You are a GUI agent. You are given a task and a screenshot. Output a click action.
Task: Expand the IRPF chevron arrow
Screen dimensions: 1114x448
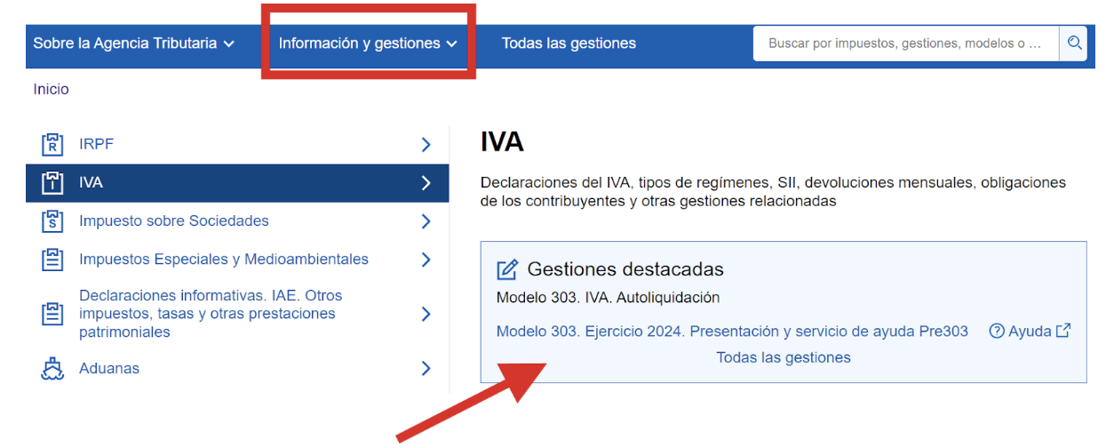click(426, 145)
